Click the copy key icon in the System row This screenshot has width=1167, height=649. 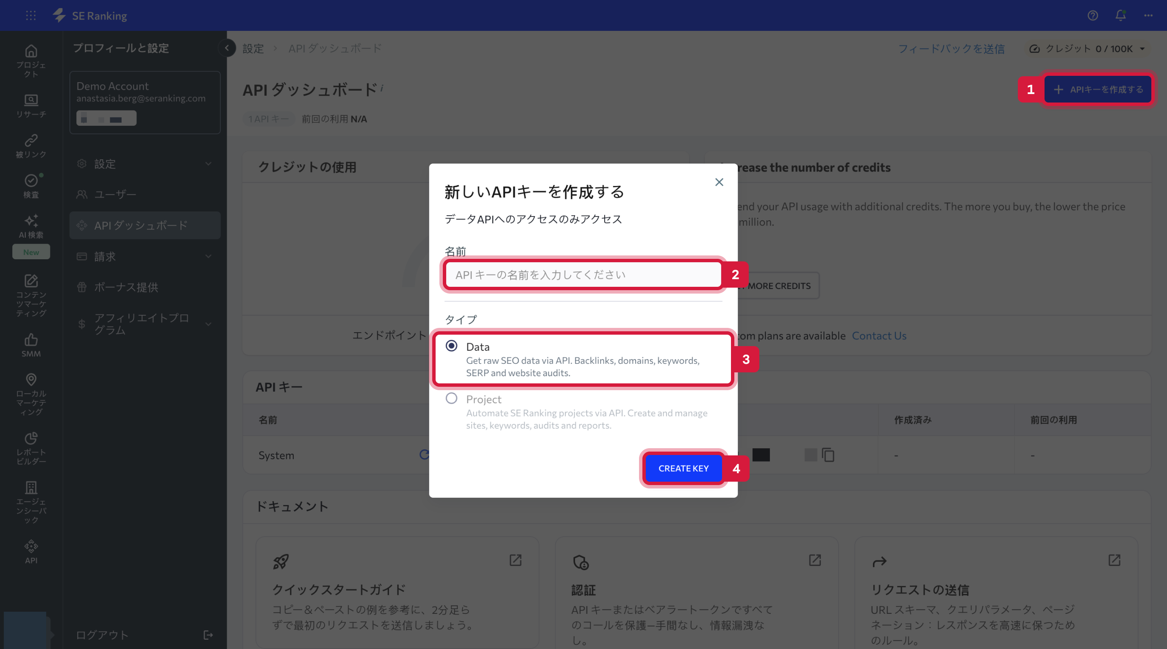(828, 455)
